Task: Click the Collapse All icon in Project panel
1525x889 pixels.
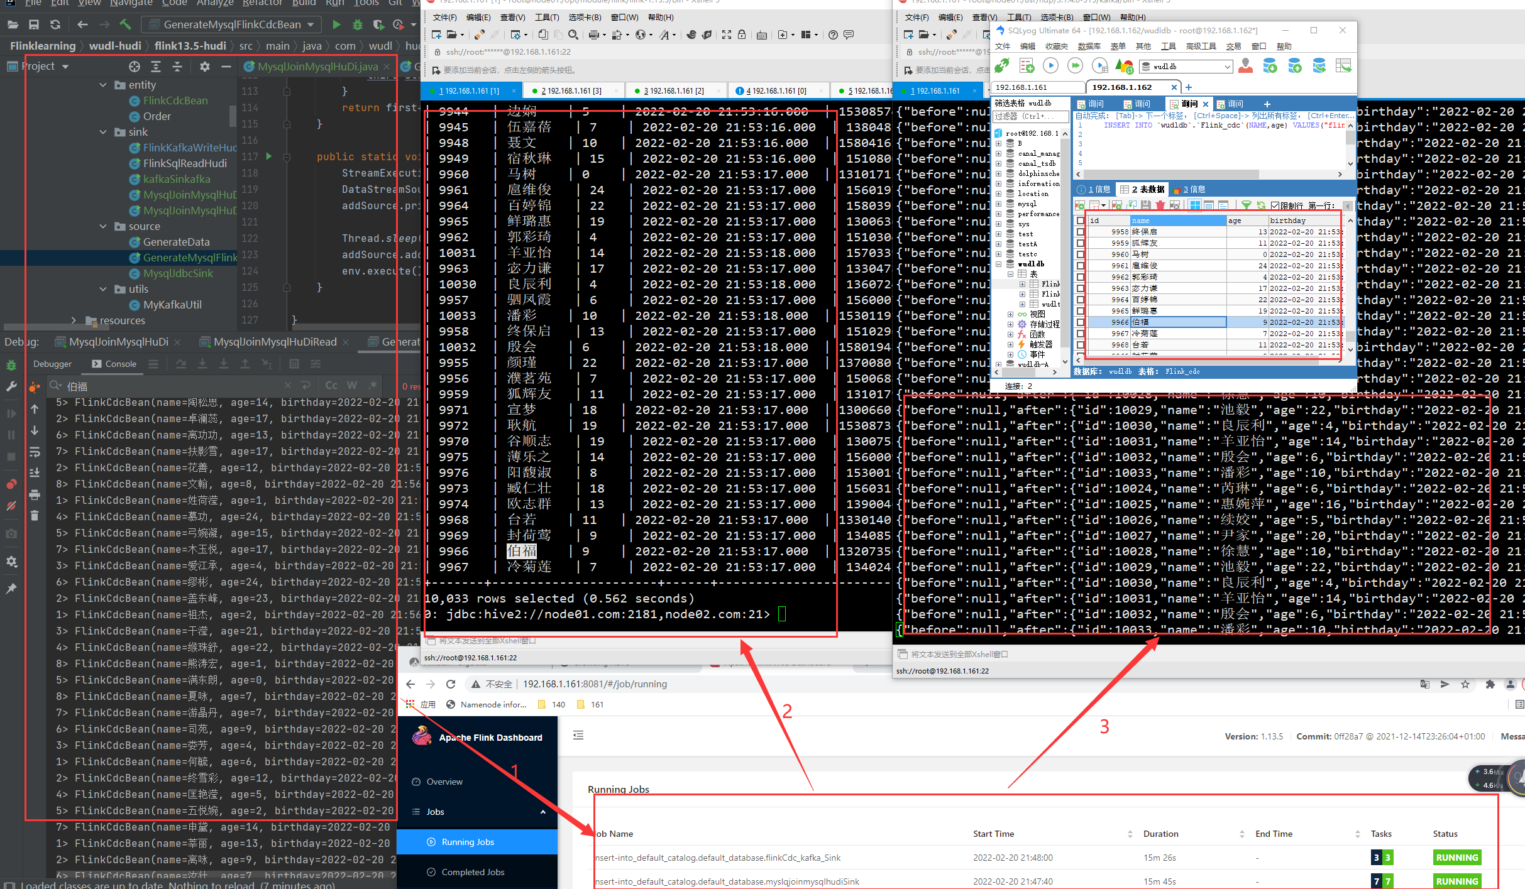Action: coord(177,66)
